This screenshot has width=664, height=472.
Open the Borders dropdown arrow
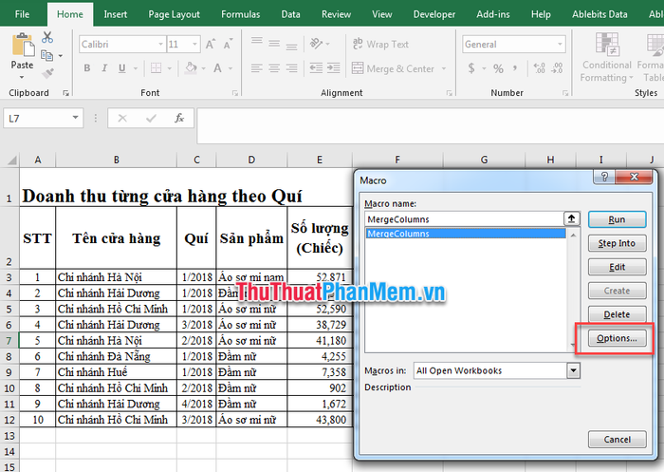tap(170, 68)
